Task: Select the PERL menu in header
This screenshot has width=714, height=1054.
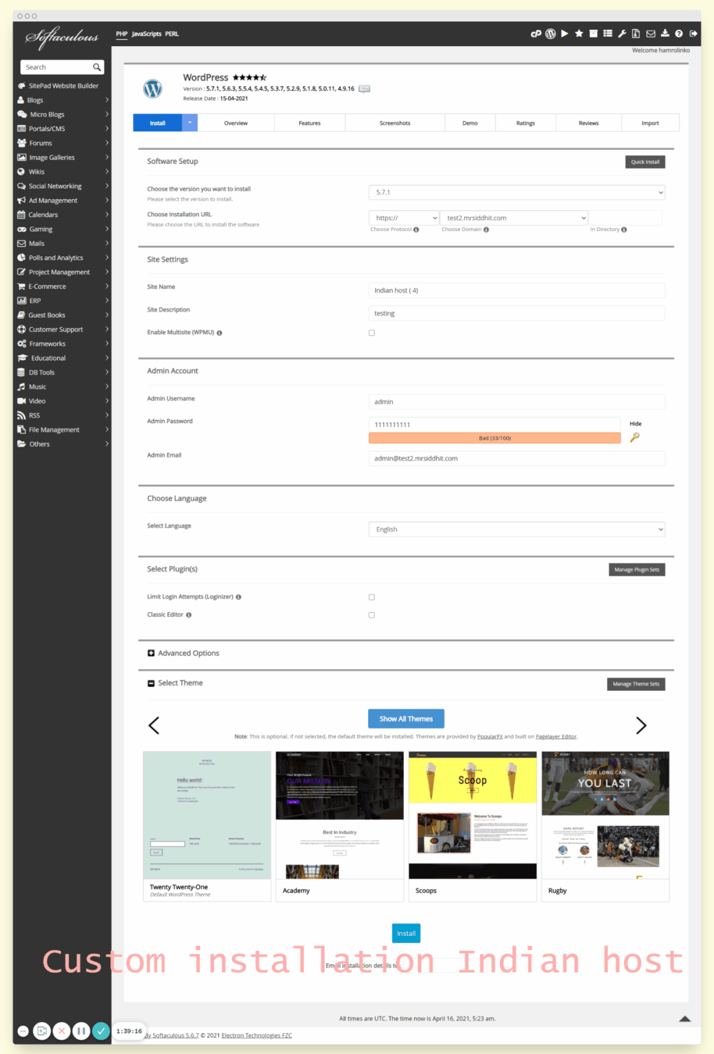Action: pos(172,34)
